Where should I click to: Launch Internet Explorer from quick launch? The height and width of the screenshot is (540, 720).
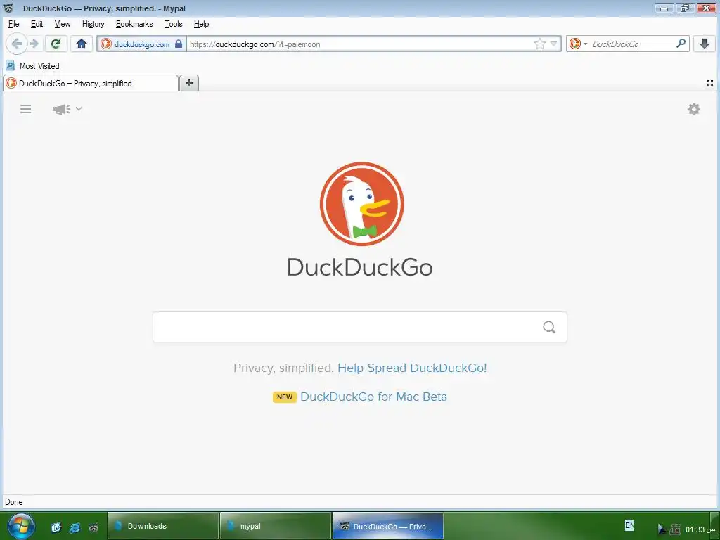(75, 527)
